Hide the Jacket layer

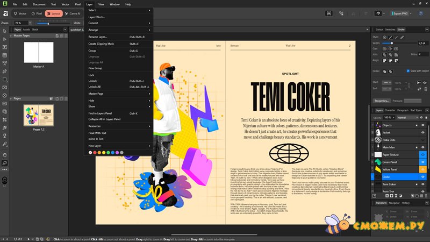tap(422, 132)
